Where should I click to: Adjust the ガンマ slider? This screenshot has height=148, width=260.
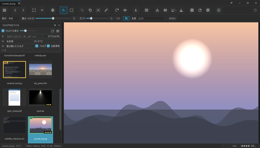coord(97,18)
